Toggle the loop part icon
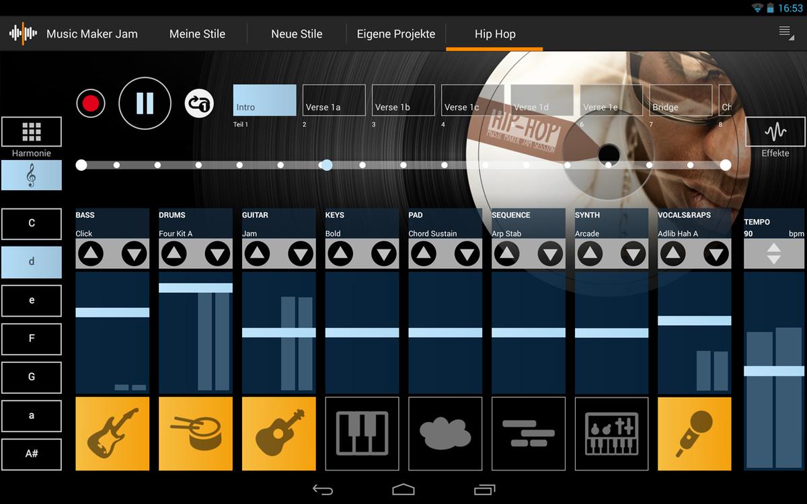Screen dimensions: 807x504 [x=199, y=103]
